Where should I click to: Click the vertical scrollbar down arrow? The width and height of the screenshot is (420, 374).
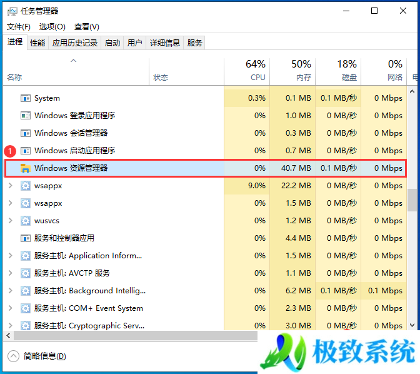coord(412,325)
